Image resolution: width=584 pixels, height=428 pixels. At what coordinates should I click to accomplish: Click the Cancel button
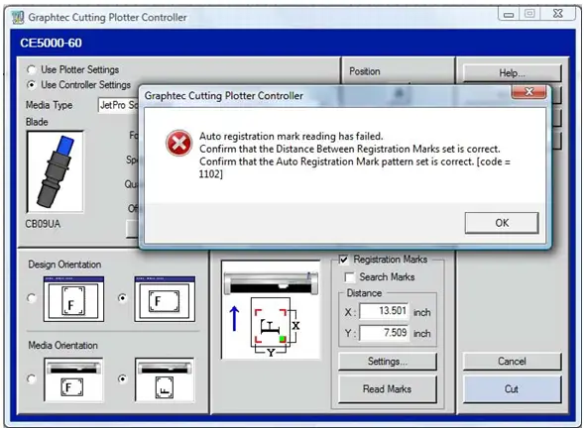513,362
